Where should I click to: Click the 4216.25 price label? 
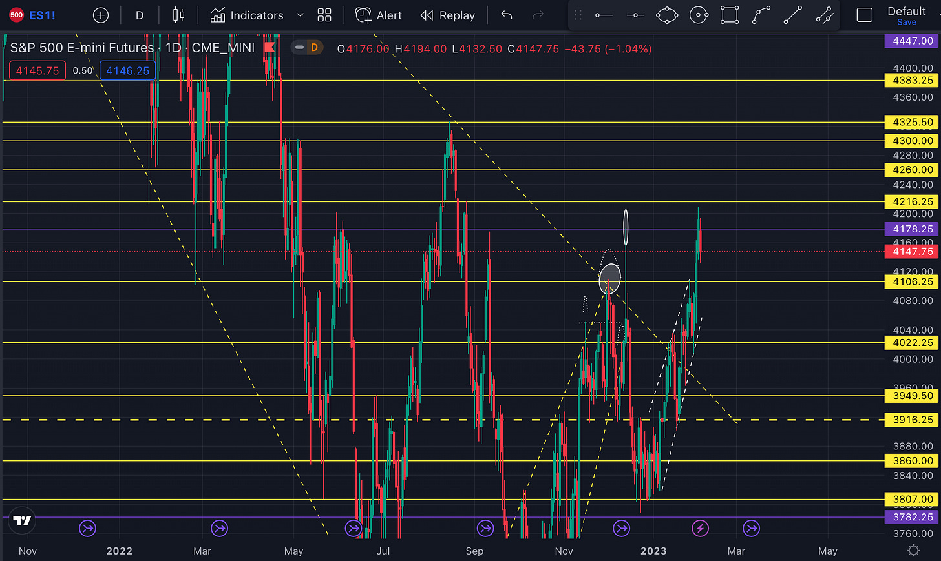[x=913, y=202]
